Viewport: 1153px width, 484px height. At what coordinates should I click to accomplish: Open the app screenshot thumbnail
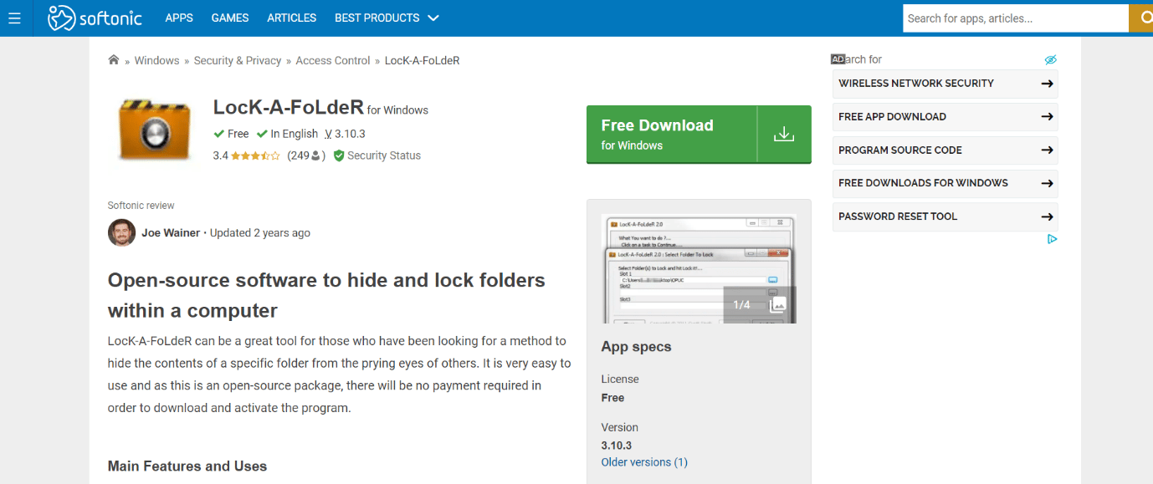point(699,268)
